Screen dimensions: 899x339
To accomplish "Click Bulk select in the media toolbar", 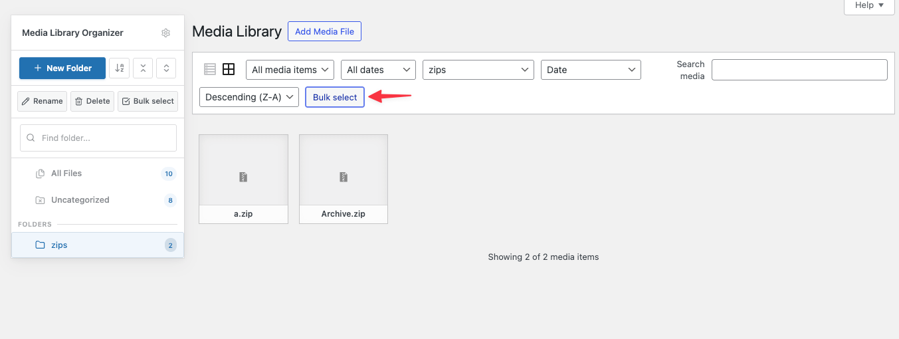I will [x=335, y=97].
